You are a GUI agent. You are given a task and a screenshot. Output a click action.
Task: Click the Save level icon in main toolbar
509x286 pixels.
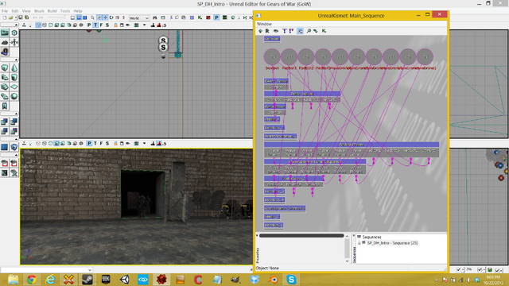pyautogui.click(x=20, y=17)
